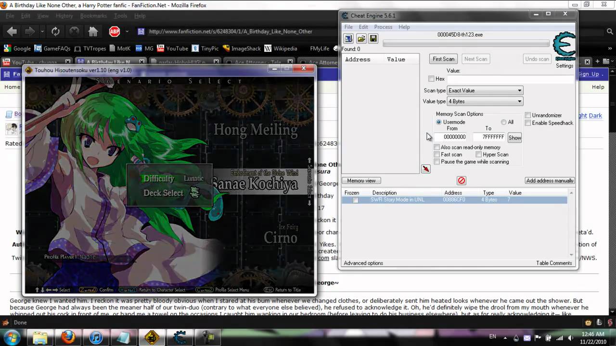This screenshot has width=616, height=346.
Task: Open Windows Explorer from the taskbar
Action: pyautogui.click(x=40, y=337)
